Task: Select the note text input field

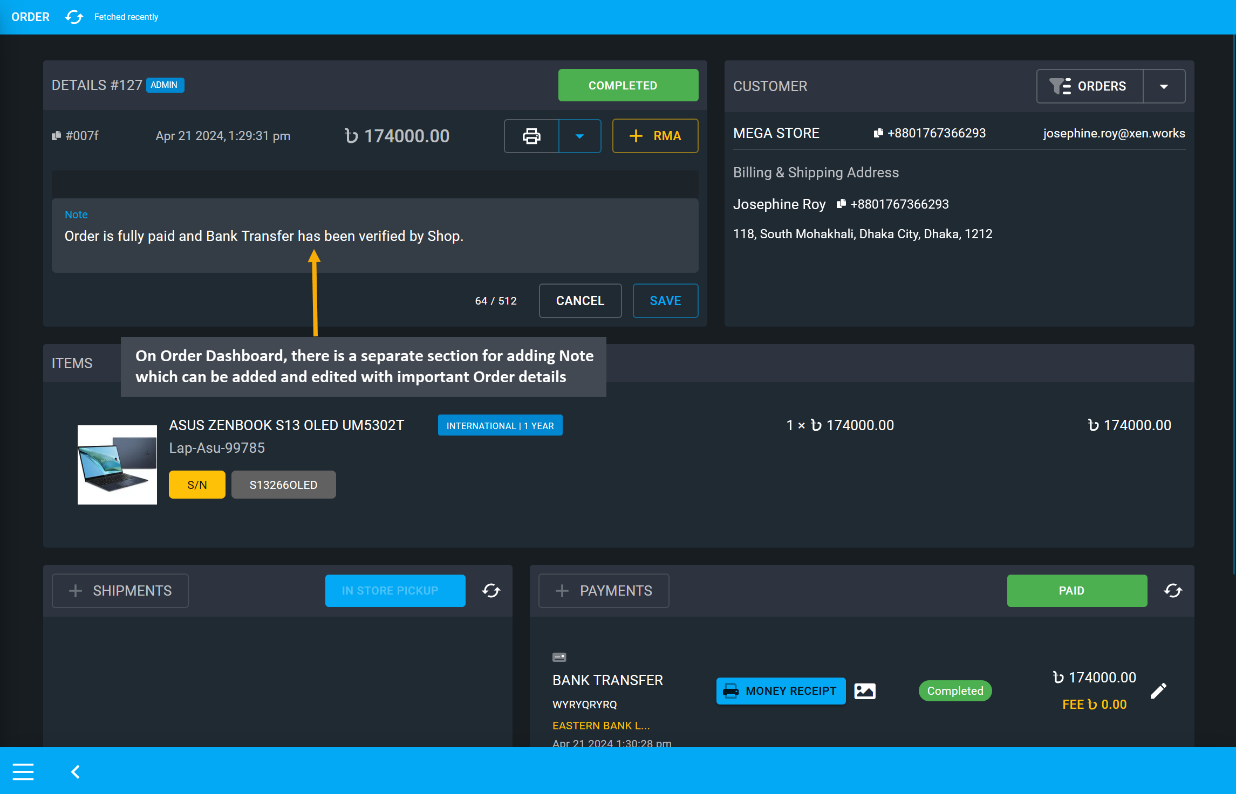Action: [375, 236]
